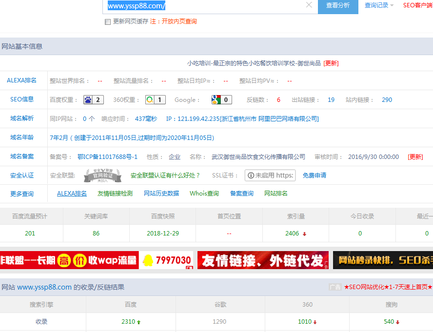
Task: Click the 网站历史数据 link
Action: [x=161, y=194]
